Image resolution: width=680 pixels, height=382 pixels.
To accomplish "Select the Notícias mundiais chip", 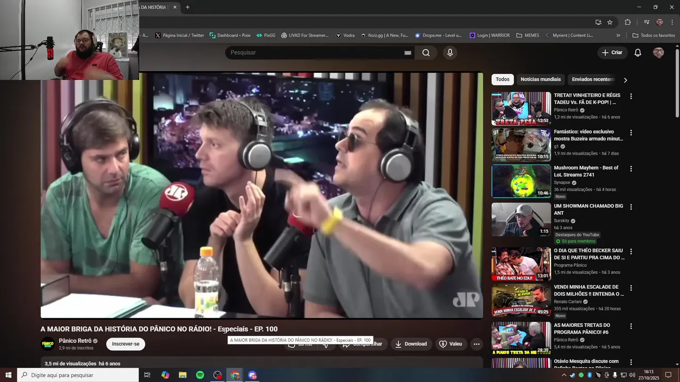I will click(540, 80).
